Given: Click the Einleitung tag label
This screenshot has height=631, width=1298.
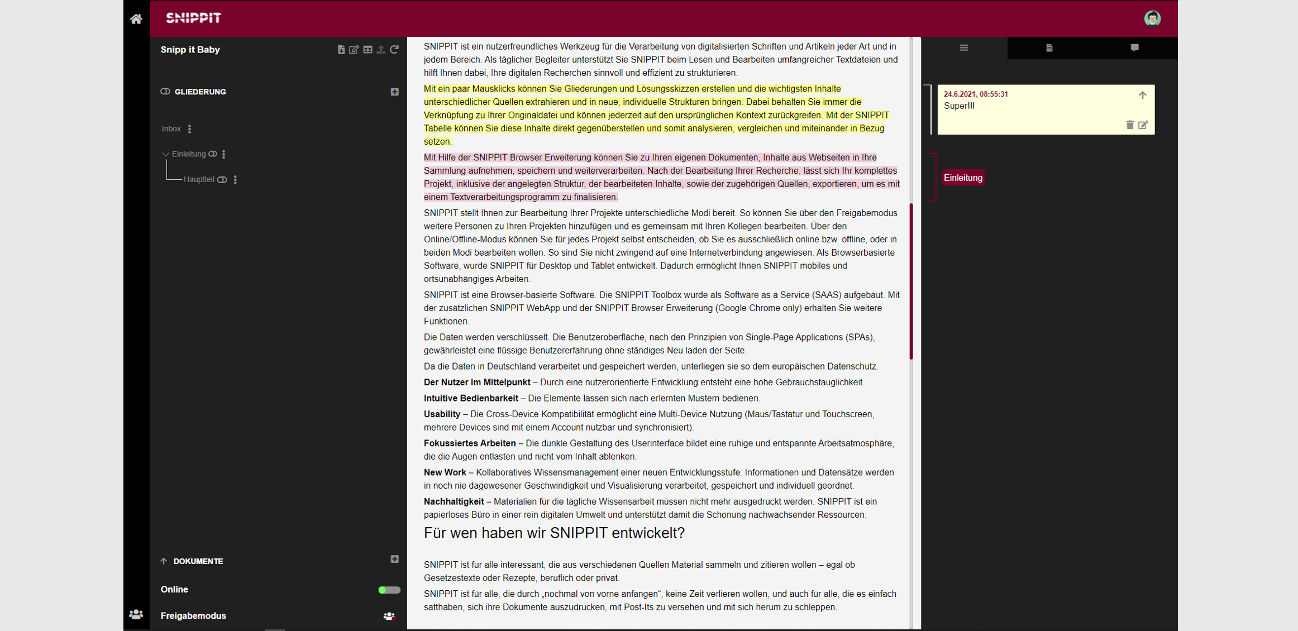Looking at the screenshot, I should (963, 178).
